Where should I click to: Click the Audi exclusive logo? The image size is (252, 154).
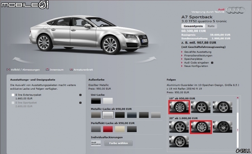point(96,143)
